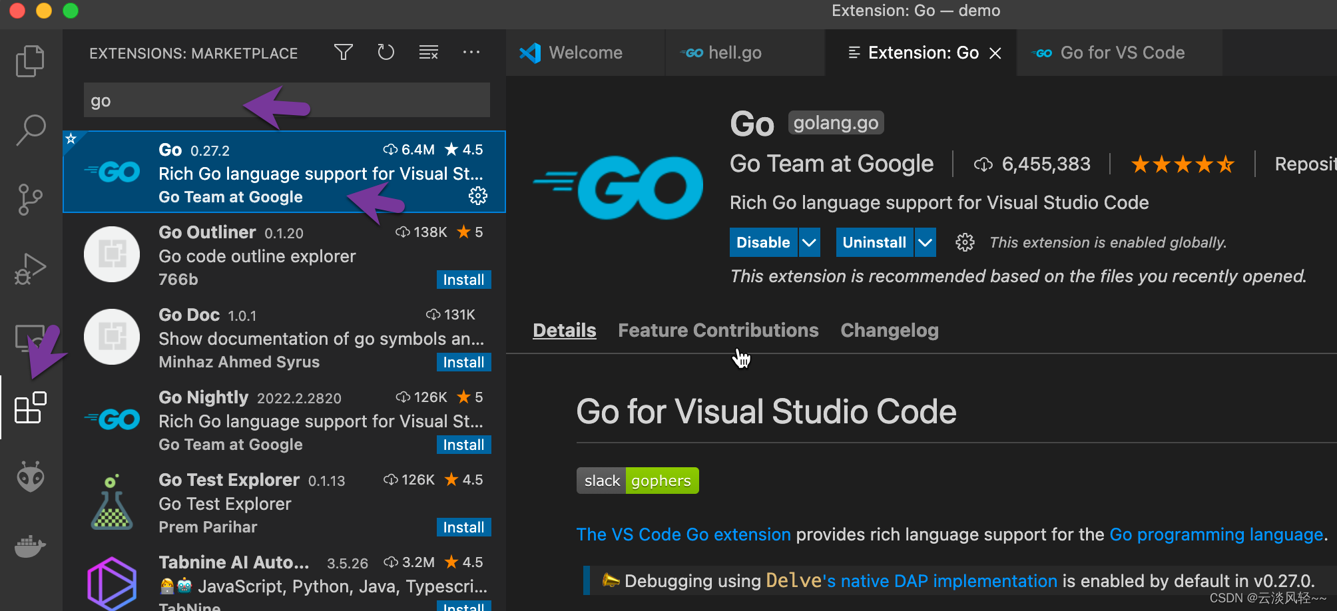
Task: Open the Search view in activity bar
Action: [x=31, y=130]
